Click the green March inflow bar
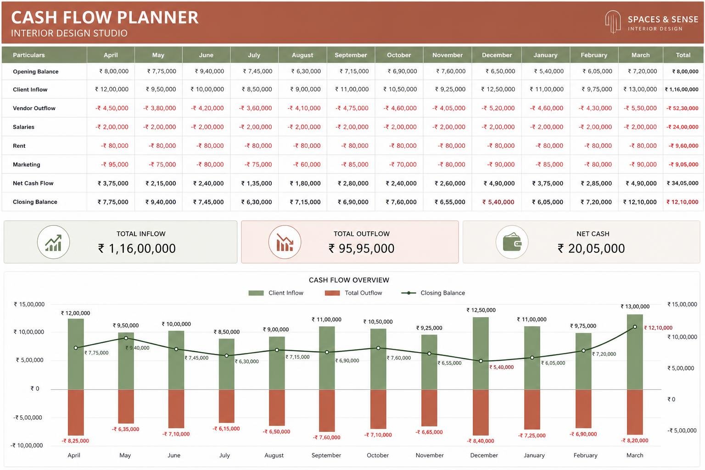 point(635,352)
